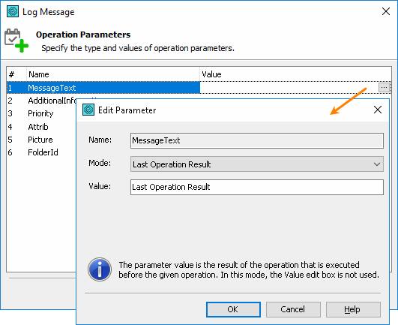The width and height of the screenshot is (398, 325).
Task: Select the Picture parameter row
Action: pos(42,140)
